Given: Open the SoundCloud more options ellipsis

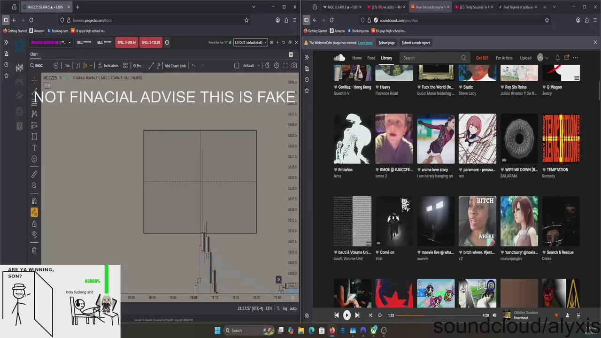Looking at the screenshot, I should [x=576, y=58].
